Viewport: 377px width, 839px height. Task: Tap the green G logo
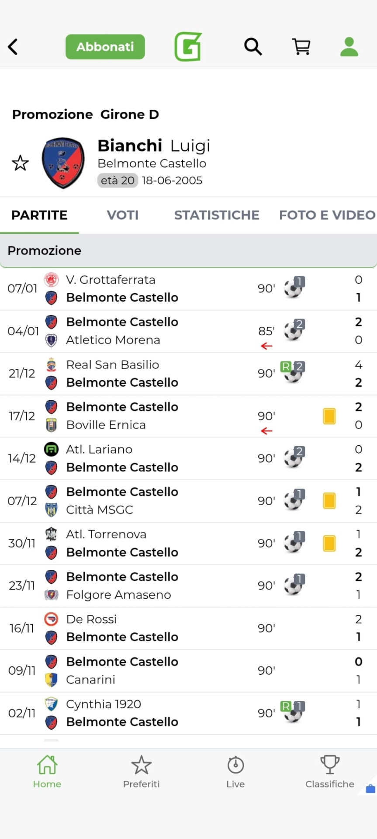[188, 47]
